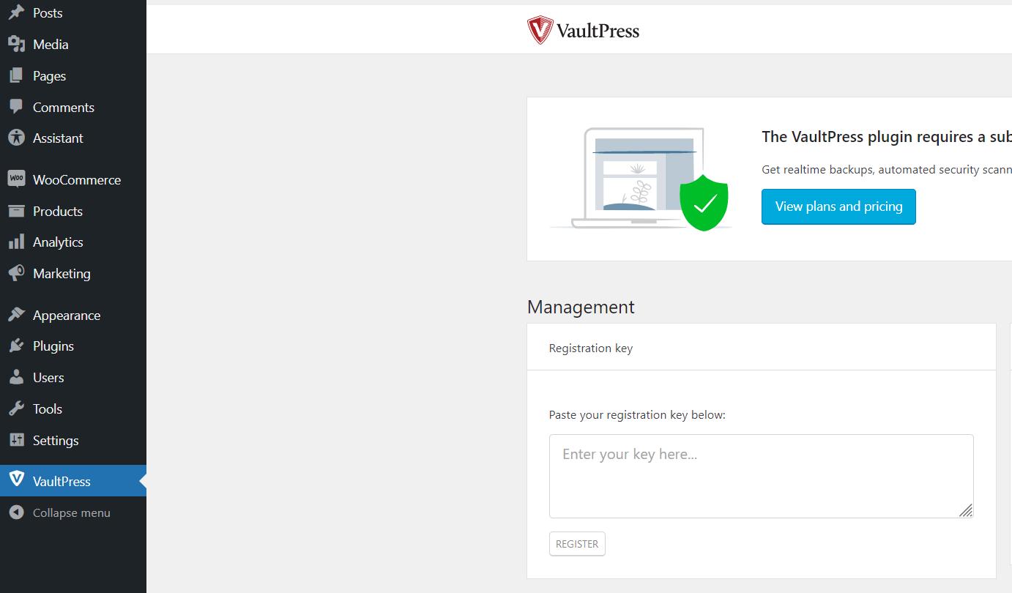Click the Comments speech bubble icon
This screenshot has height=593, width=1012.
pos(16,107)
